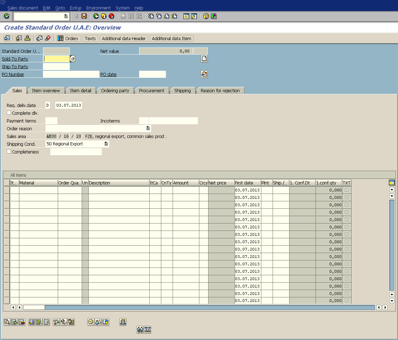This screenshot has height=340, width=398.
Task: Click the green Enter checkmark icon
Action: (6, 16)
